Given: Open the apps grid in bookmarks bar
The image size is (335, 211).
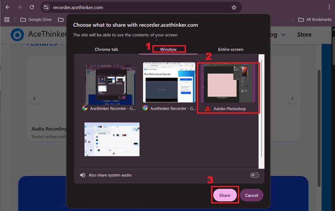Looking at the screenshot, I should coord(7,20).
